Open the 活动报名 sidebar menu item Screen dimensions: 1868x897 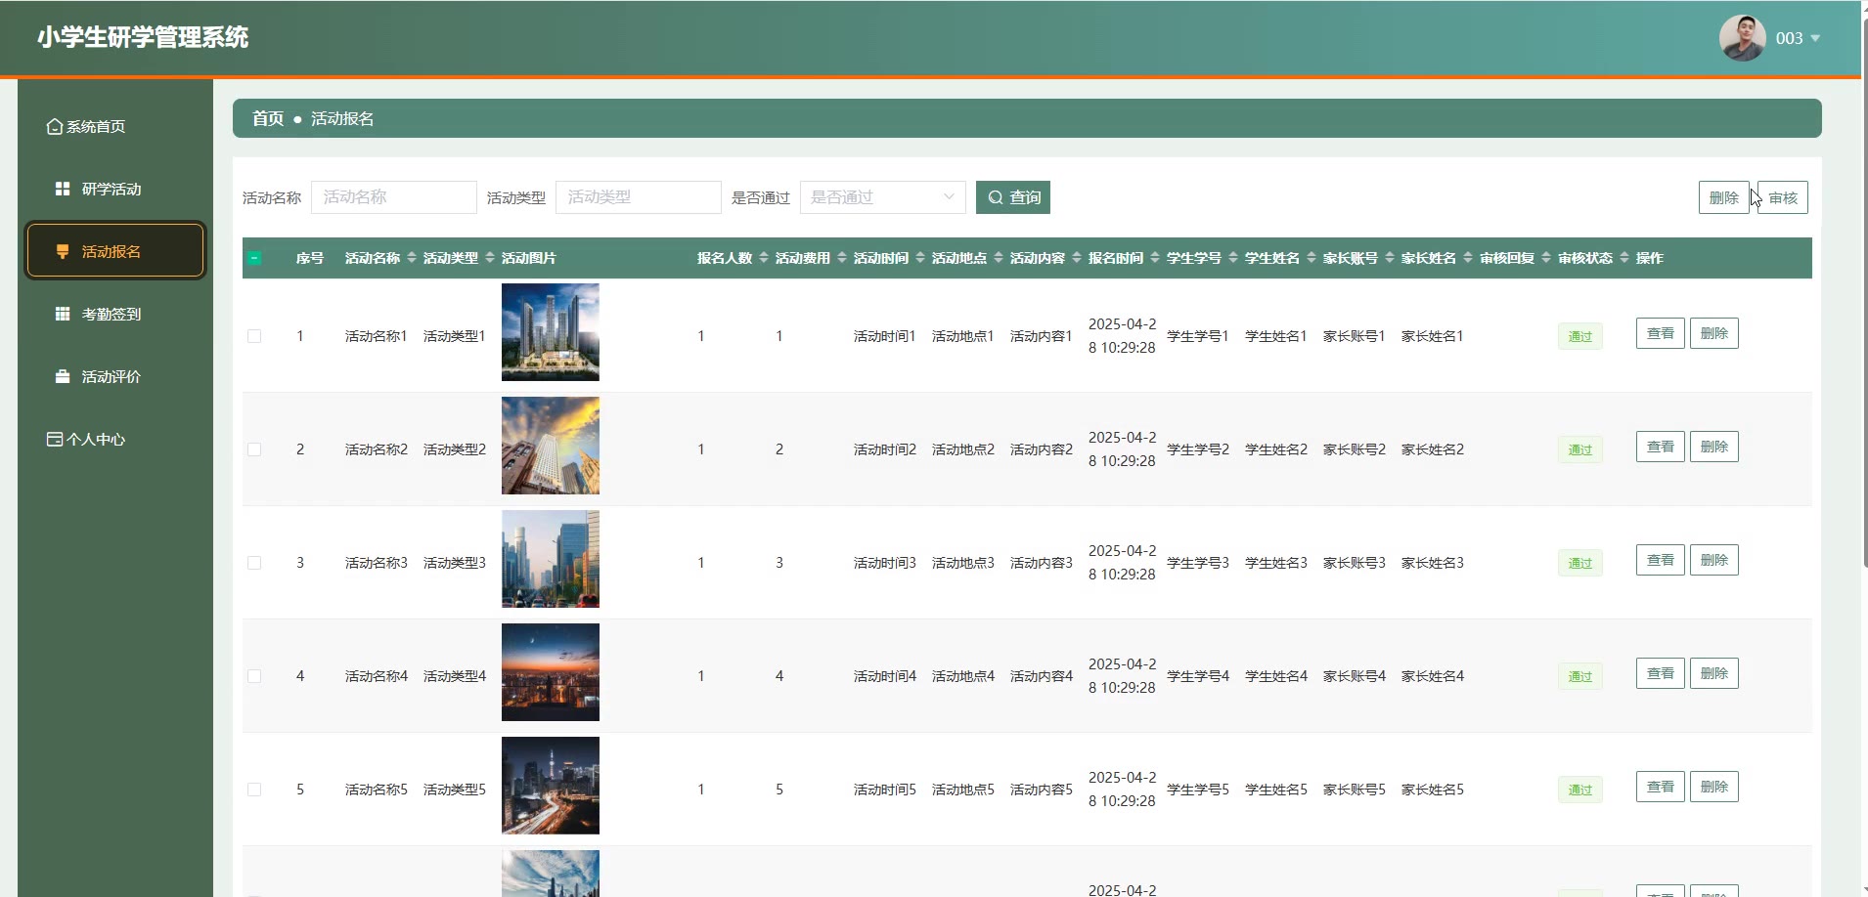point(115,251)
